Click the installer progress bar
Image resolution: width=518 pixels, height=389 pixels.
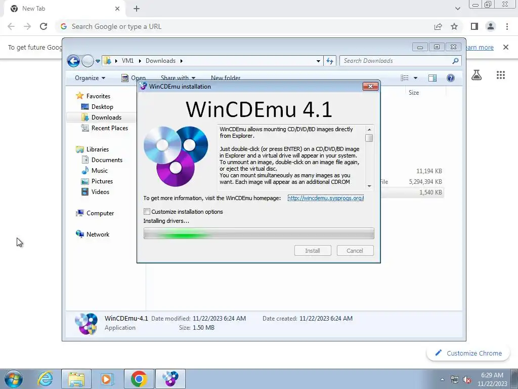pyautogui.click(x=258, y=233)
